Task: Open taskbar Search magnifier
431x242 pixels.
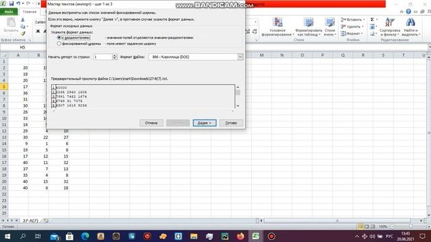Action: [x=23, y=236]
